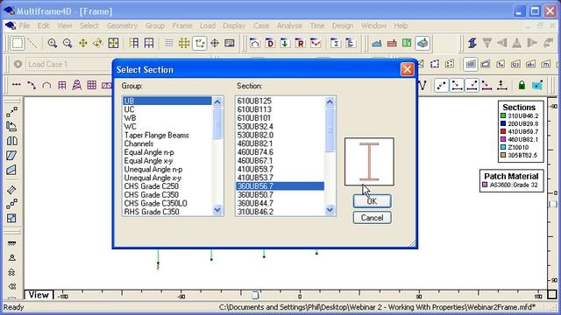Click the zoom out magnifier icon
Viewport: 561px width, 315px height.
pyautogui.click(x=67, y=43)
